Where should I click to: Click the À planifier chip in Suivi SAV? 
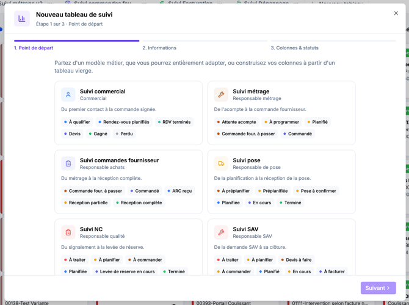coord(259,260)
